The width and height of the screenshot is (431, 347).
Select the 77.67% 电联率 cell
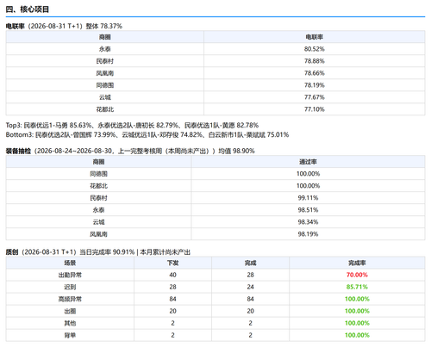click(x=315, y=97)
